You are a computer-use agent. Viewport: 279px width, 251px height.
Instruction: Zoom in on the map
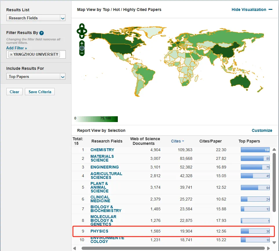[82, 43]
